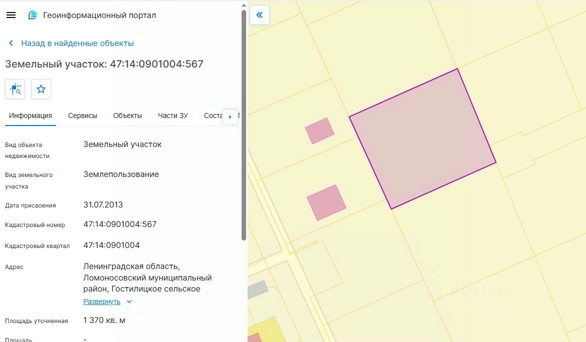Viewport: 586px width, 342px height.
Task: Click the Кадастровый квартал label
Action: point(38,246)
